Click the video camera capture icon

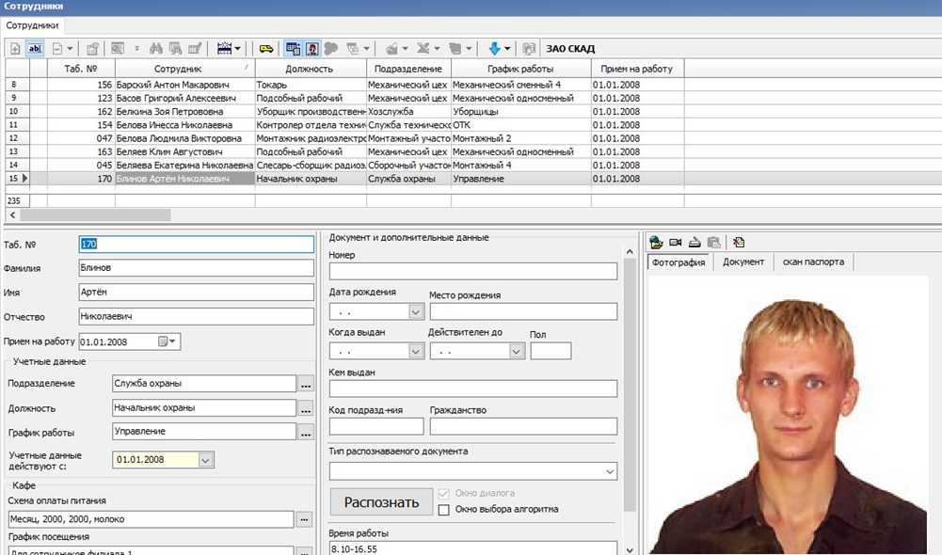coord(676,242)
